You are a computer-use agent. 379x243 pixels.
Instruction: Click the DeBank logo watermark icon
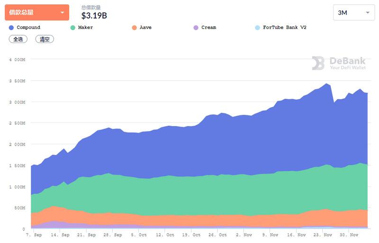318,63
